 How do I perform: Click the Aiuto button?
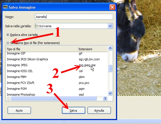(x=19, y=111)
